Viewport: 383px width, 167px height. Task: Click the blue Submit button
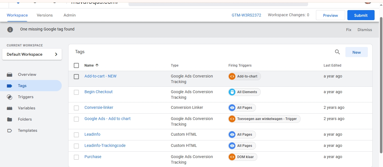[x=361, y=15]
